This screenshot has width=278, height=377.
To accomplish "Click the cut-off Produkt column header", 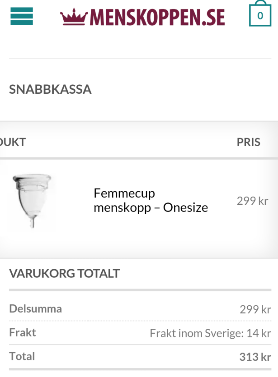I will click(x=13, y=143).
